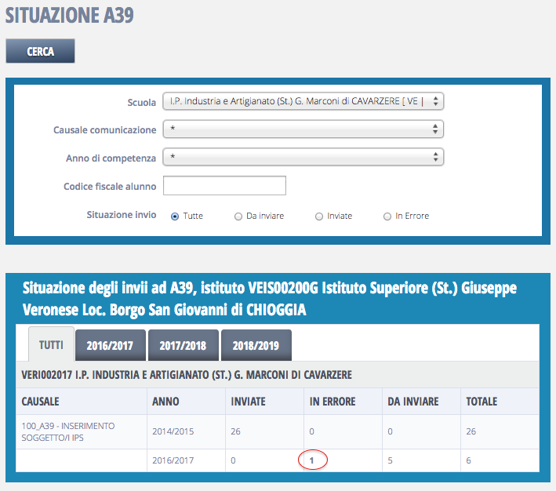This screenshot has height=491, width=556.
Task: Focus the Codice fiscale alunno field
Action: (224, 186)
